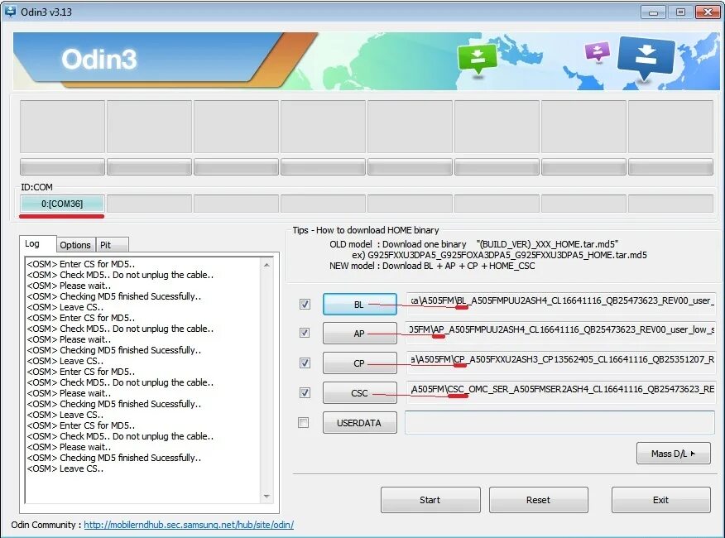Uncheck the CP file checkbox

(305, 363)
